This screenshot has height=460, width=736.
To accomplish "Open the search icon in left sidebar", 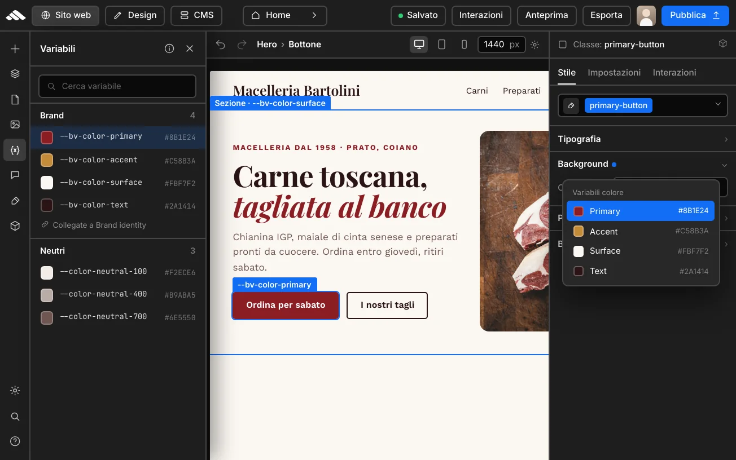I will pyautogui.click(x=15, y=417).
